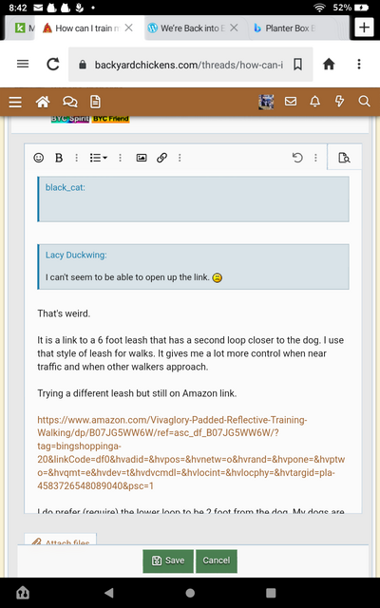Screen dimensions: 380x608
Task: Undo last edit in editor
Action: pos(297,158)
